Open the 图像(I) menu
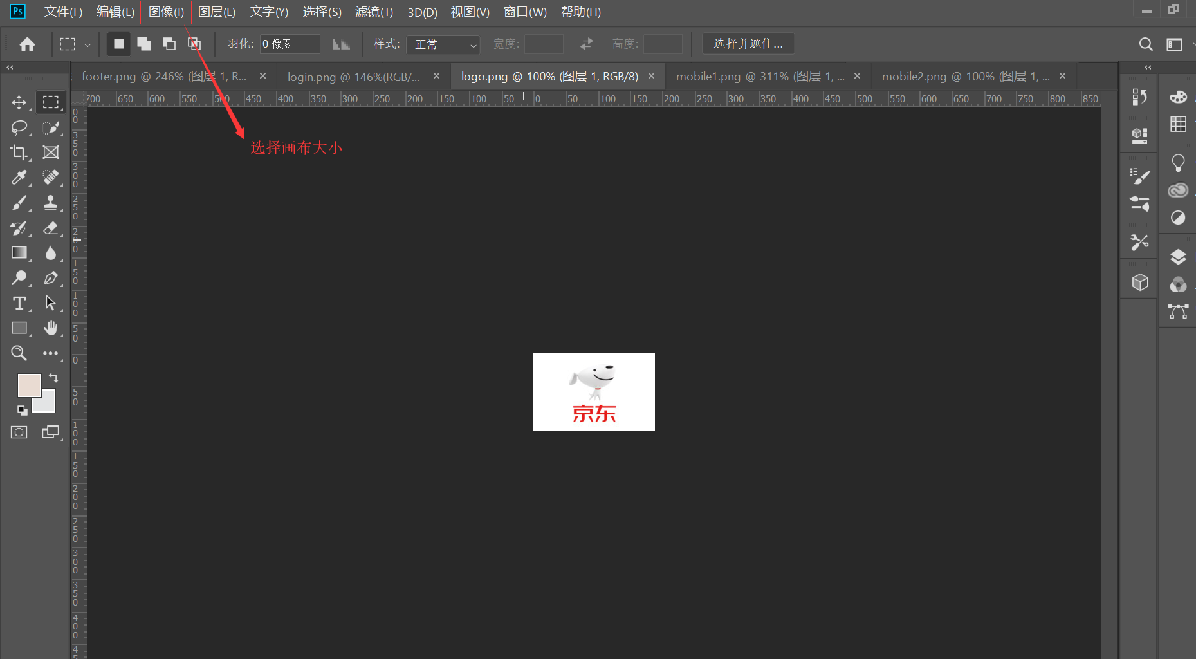The width and height of the screenshot is (1196, 659). click(x=166, y=12)
